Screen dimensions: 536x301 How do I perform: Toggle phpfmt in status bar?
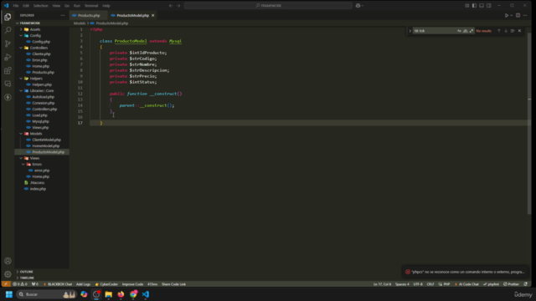pyautogui.click(x=492, y=284)
